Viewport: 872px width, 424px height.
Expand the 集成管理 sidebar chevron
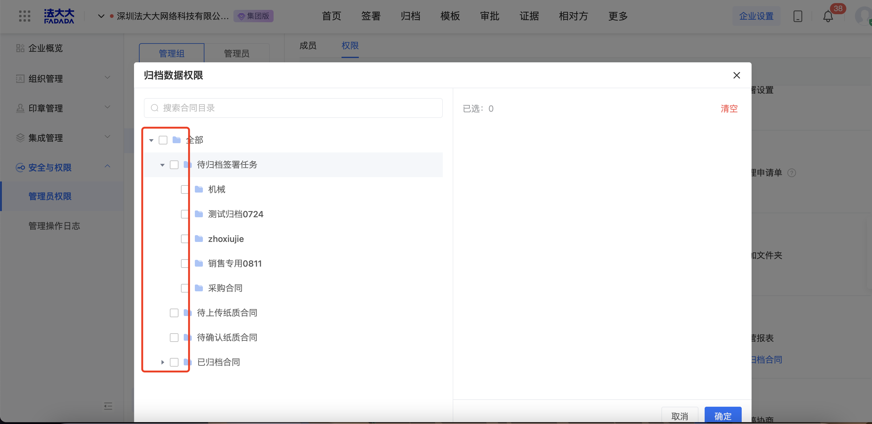pos(108,137)
